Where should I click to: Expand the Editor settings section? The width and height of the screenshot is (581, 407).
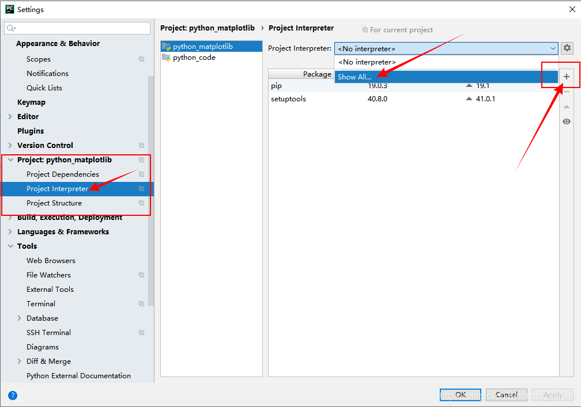click(10, 116)
